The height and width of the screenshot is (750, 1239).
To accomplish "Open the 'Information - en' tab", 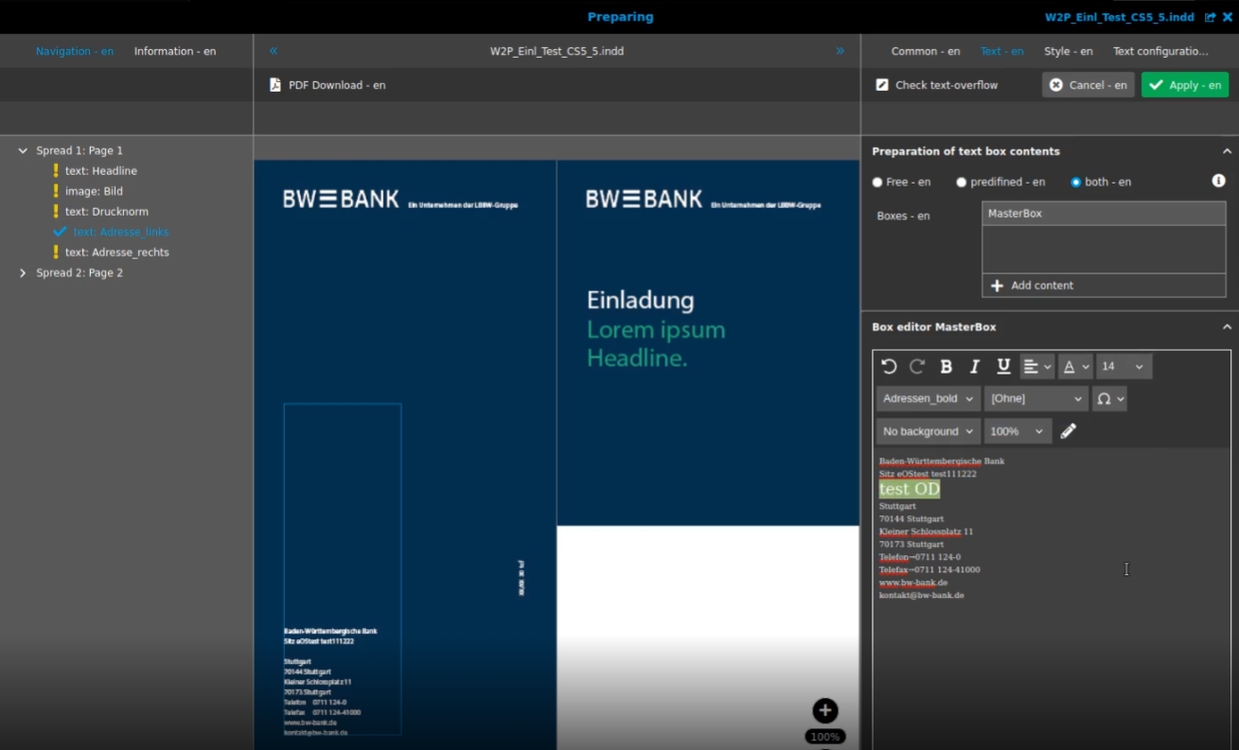I will coord(175,51).
